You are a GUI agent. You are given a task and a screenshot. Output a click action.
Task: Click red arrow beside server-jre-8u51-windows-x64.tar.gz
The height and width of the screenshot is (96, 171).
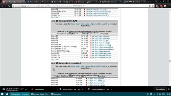[x=84, y=15]
